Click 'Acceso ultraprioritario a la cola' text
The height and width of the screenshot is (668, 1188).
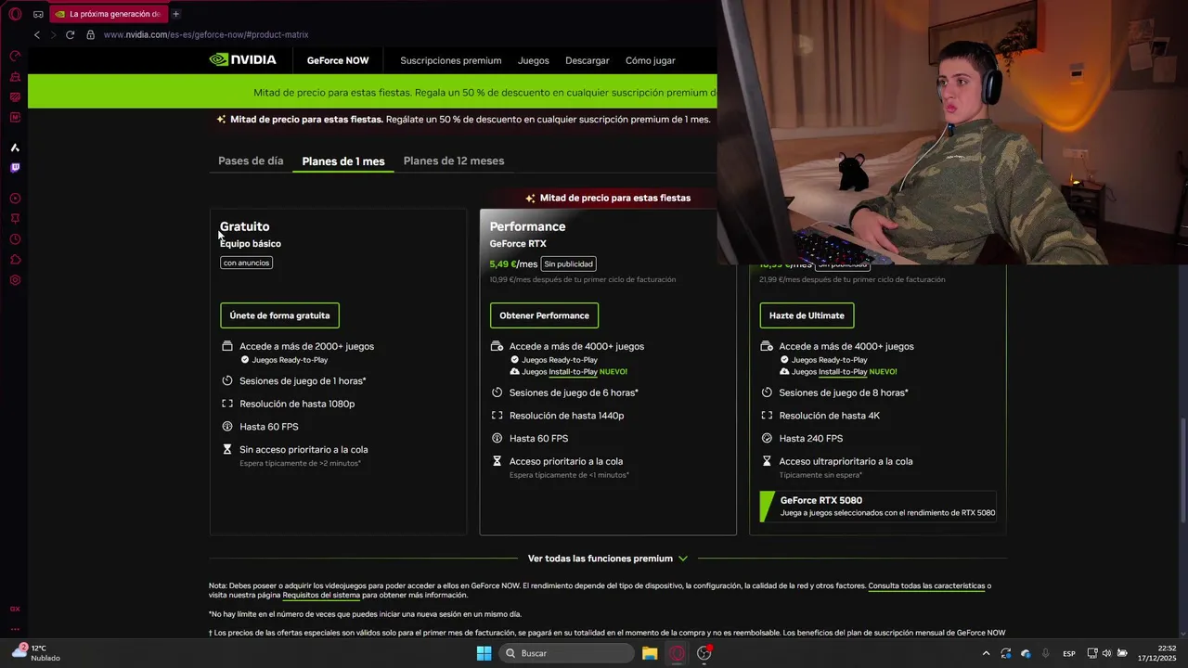pyautogui.click(x=846, y=461)
